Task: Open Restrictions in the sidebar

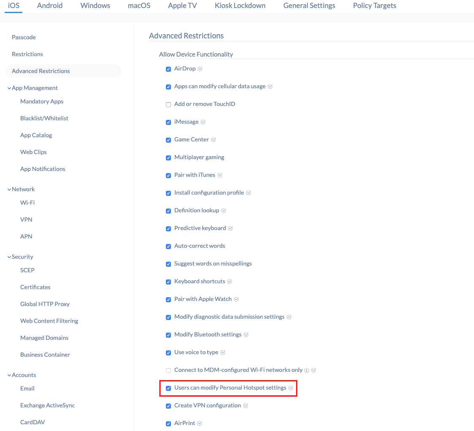Action: pyautogui.click(x=27, y=54)
